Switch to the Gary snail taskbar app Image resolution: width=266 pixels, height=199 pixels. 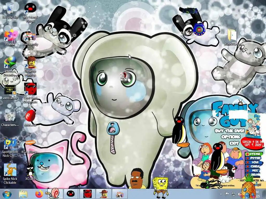click(54, 194)
